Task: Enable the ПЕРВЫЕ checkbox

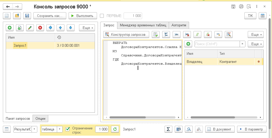Action: click(102, 16)
